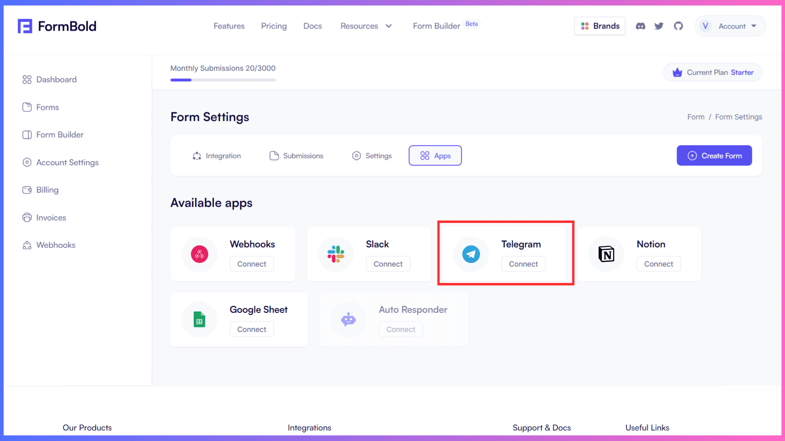Click the Google Sheet app icon
The image size is (785, 441).
point(199,319)
